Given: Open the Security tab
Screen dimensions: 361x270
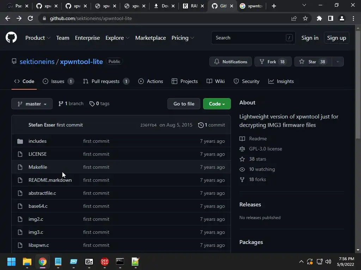Looking at the screenshot, I should (x=246, y=81).
